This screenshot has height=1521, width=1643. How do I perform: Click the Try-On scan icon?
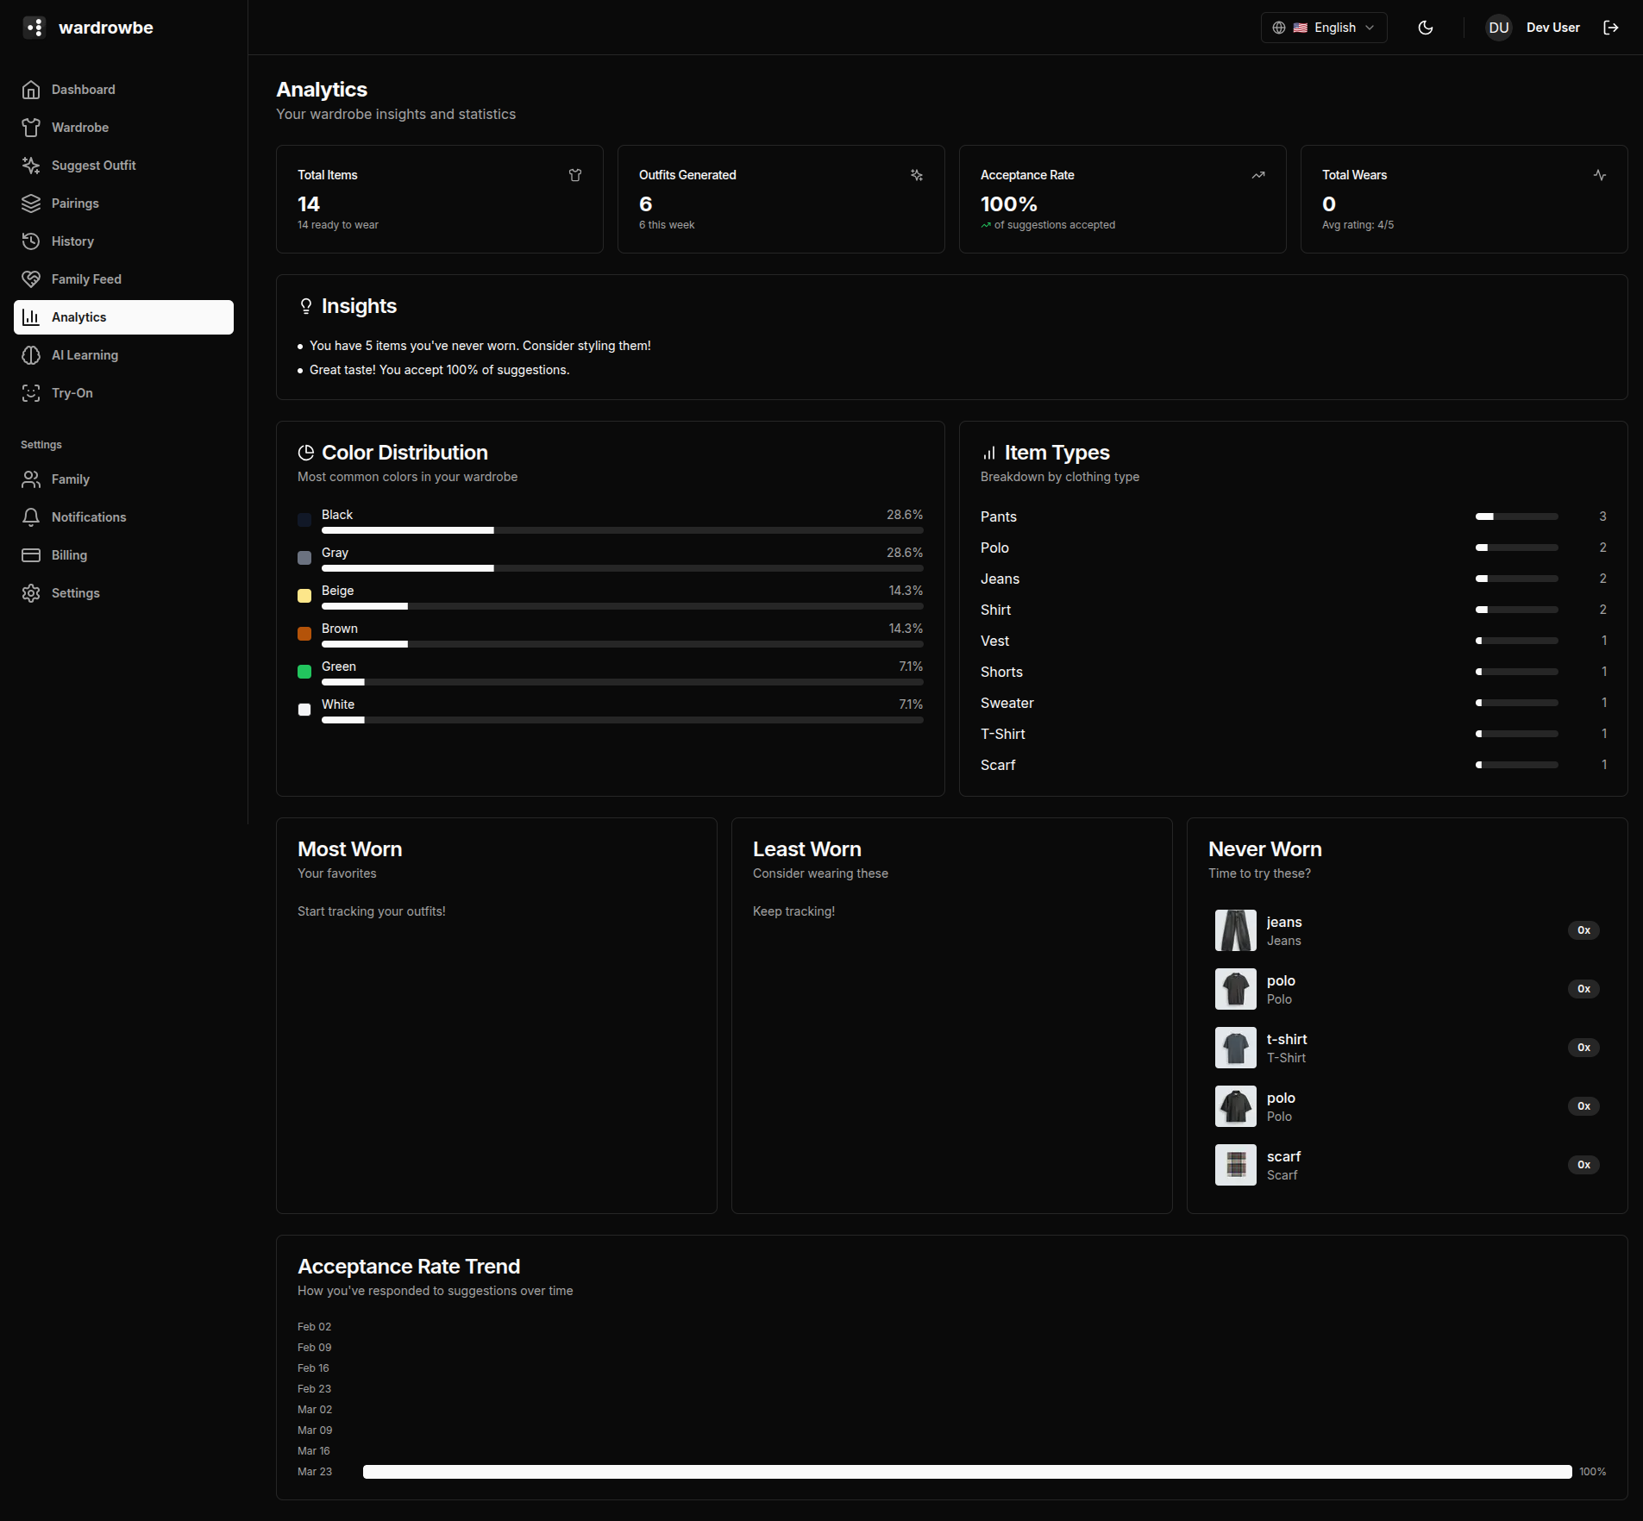coord(31,392)
